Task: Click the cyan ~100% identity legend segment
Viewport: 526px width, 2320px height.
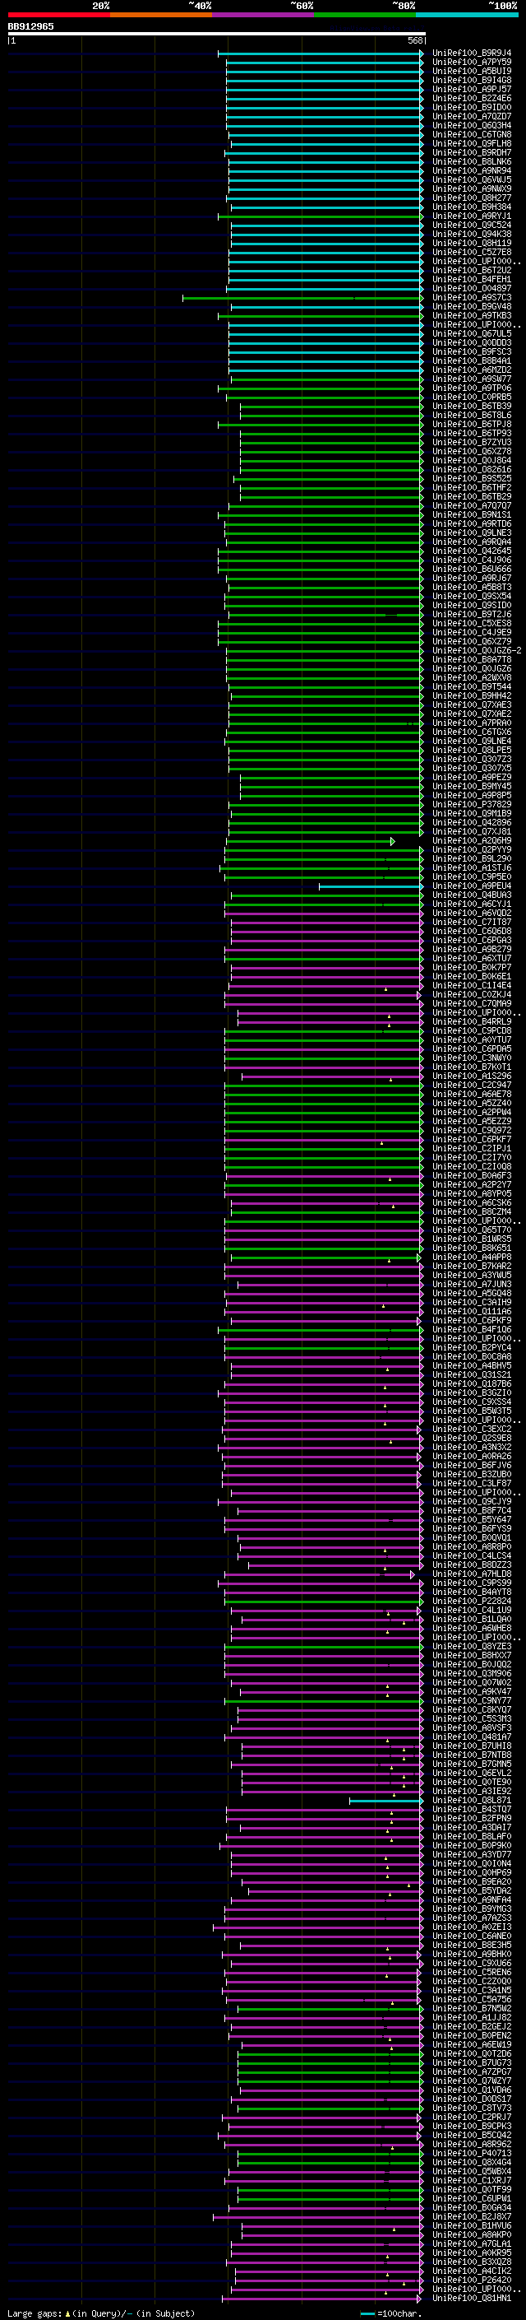Action: click(x=466, y=15)
